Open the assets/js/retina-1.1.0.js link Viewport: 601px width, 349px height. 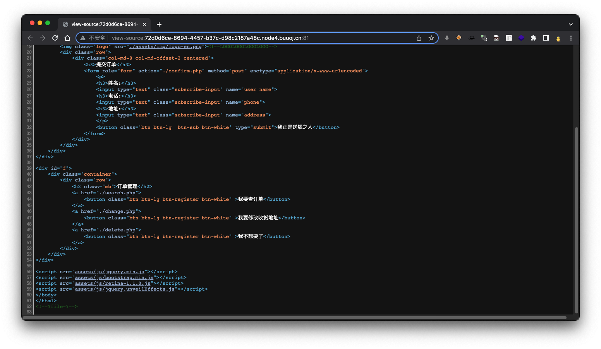click(x=113, y=283)
